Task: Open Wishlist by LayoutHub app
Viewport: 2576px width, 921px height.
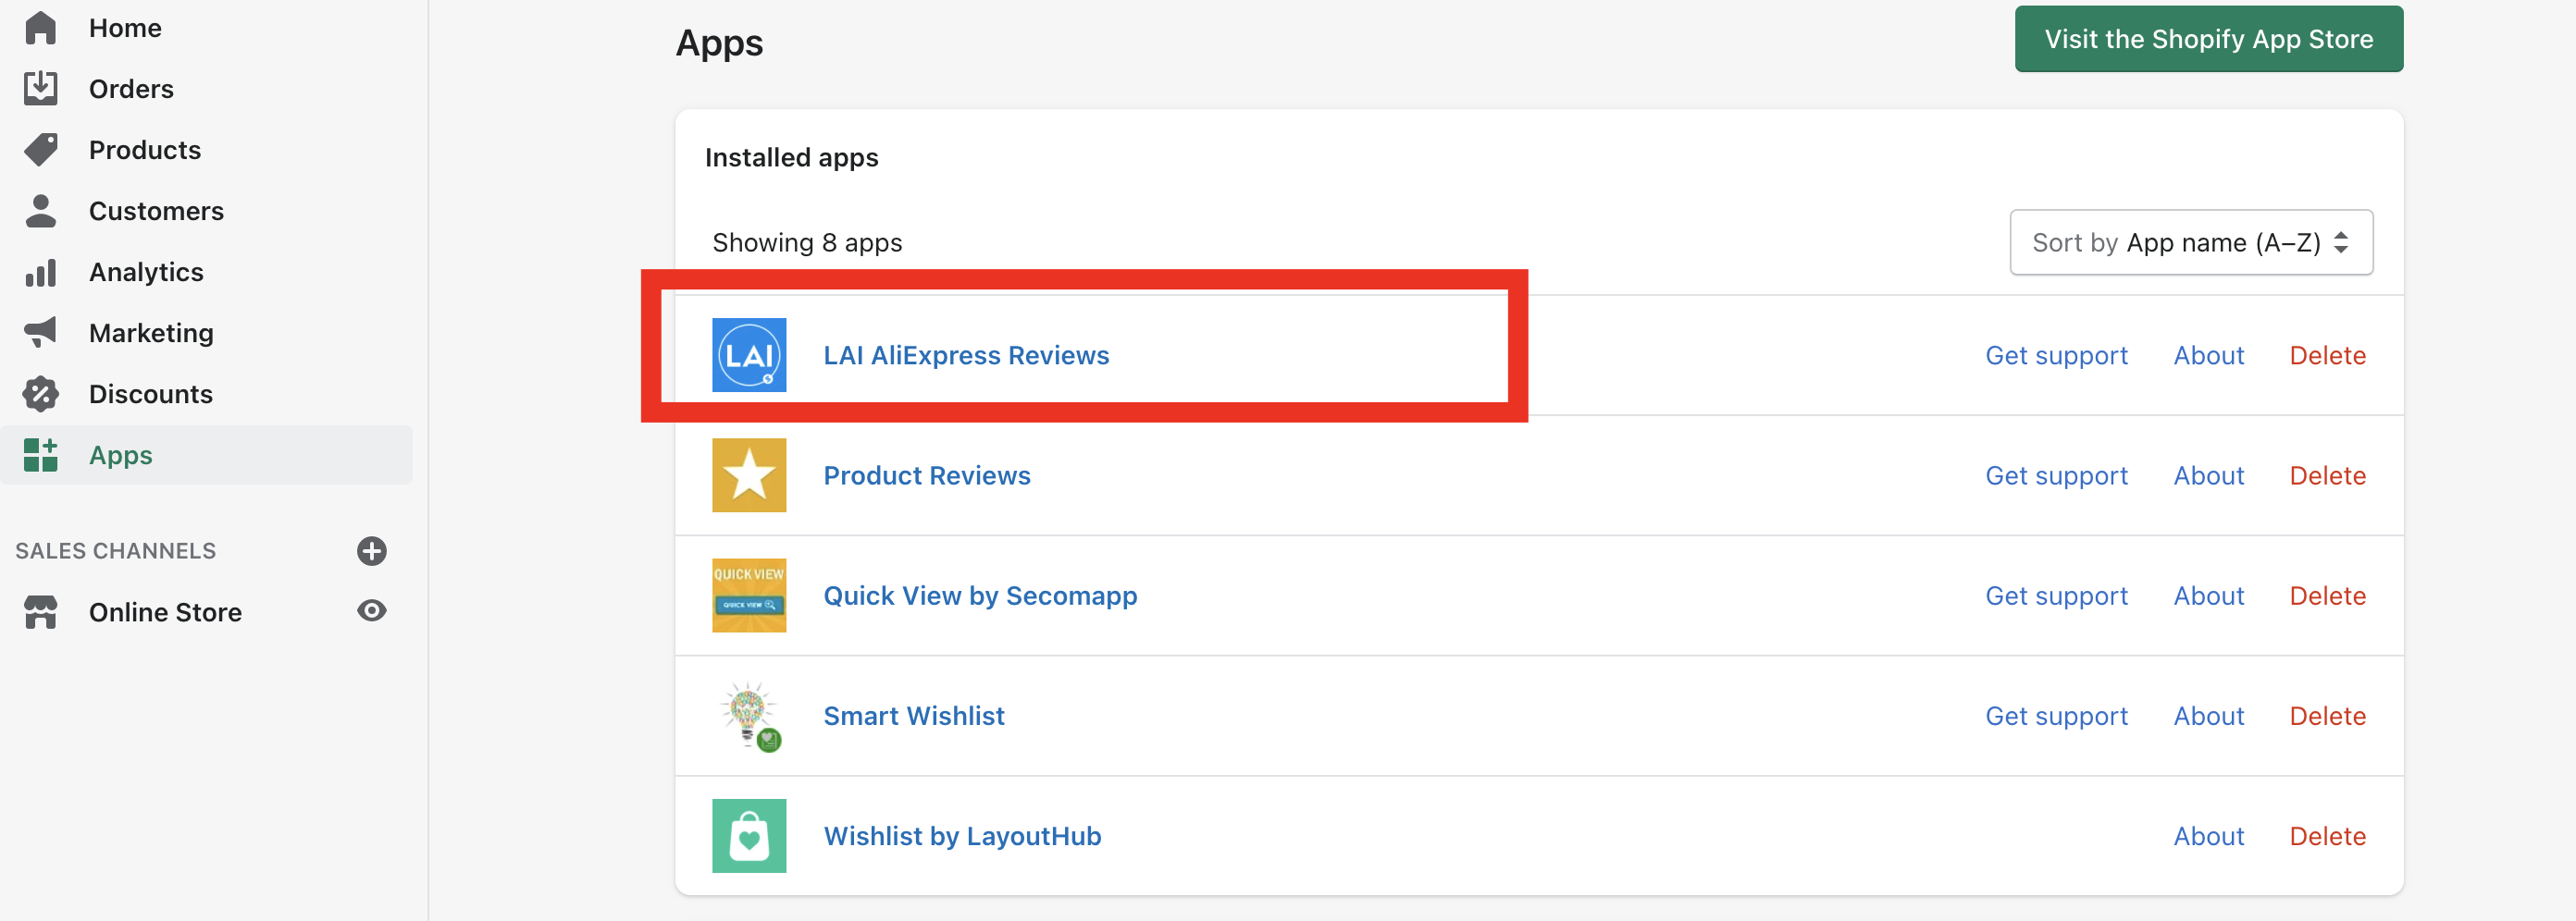Action: click(962, 836)
